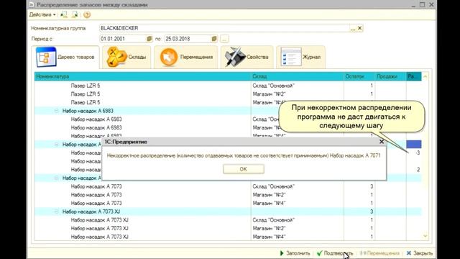Select Набор насадок А 7073 row for Магазин "№2"
This screenshot has width=460, height=259.
(x=228, y=195)
